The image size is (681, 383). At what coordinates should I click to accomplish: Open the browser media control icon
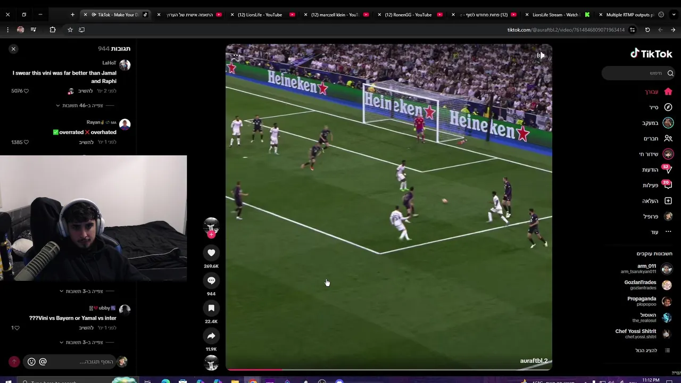click(34, 30)
